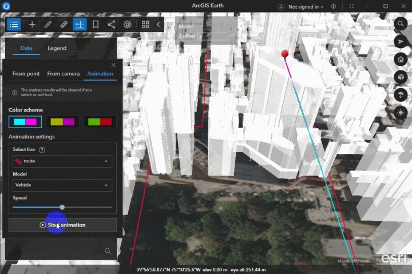Choose the yellow-purple color scheme
Screen dimensions: 412x274
[x=62, y=122]
